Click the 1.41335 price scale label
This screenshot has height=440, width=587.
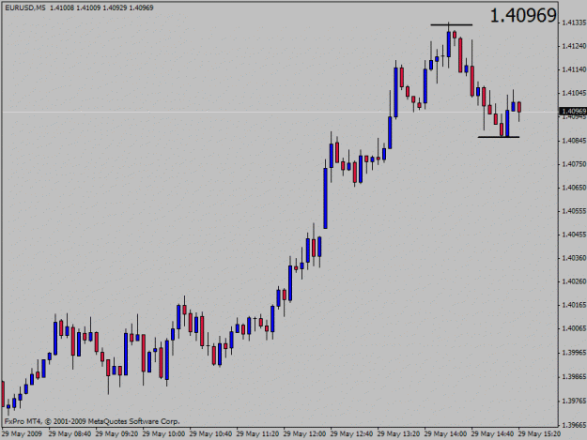(574, 23)
